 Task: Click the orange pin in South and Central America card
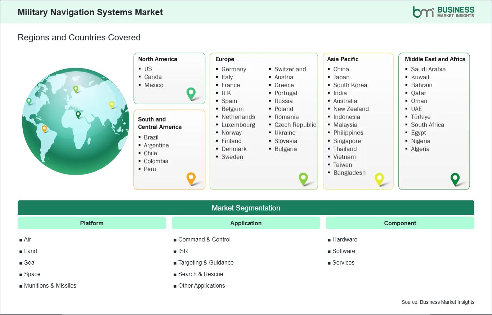click(191, 179)
